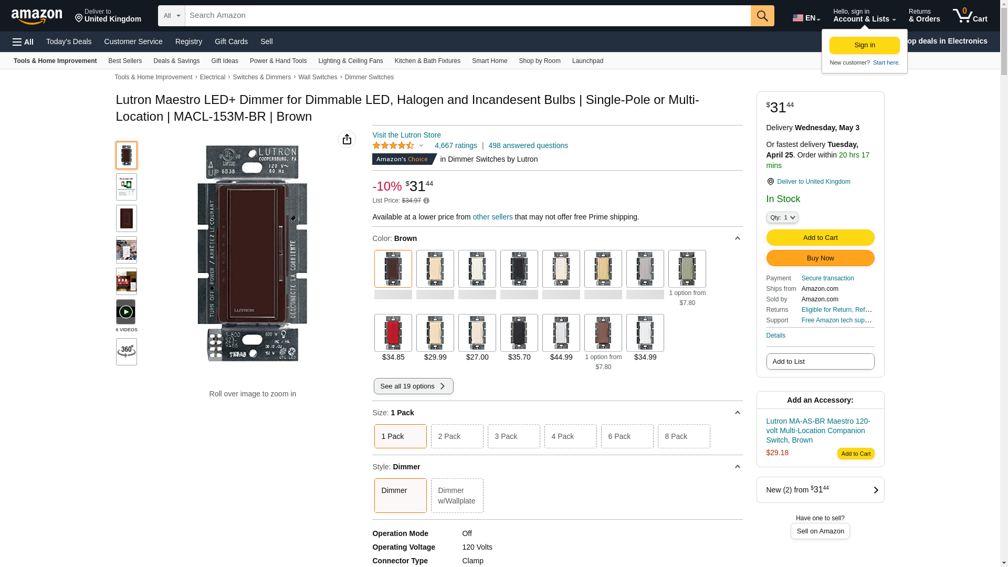Collapse the Color section chevron

click(737, 238)
